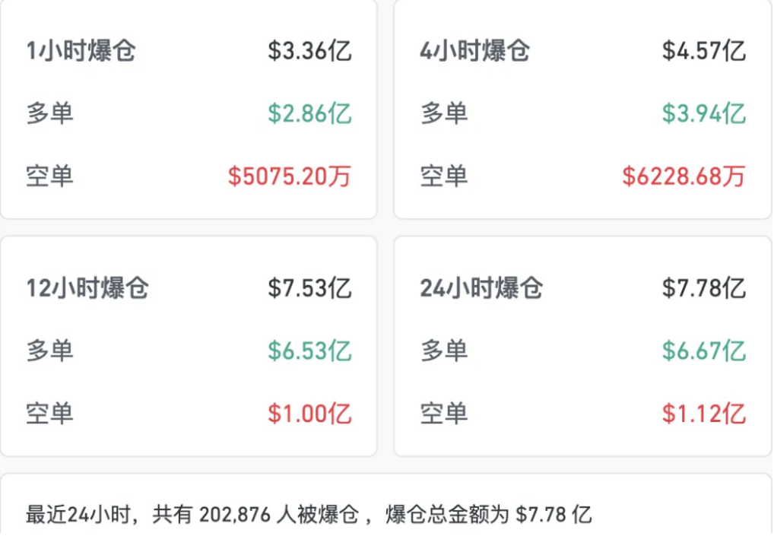
Task: Tap the 12小时爆仓 card title
Action: (87, 289)
